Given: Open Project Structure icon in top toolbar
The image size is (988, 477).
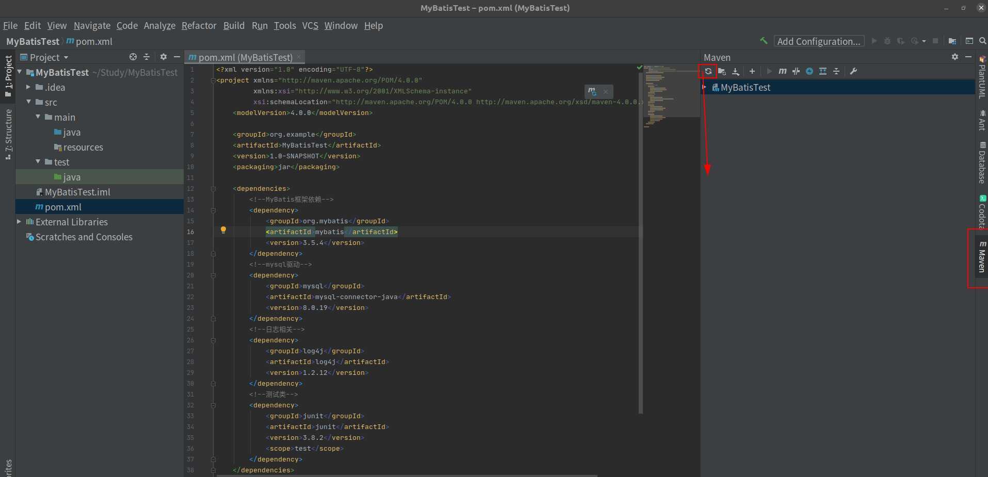Looking at the screenshot, I should [952, 41].
